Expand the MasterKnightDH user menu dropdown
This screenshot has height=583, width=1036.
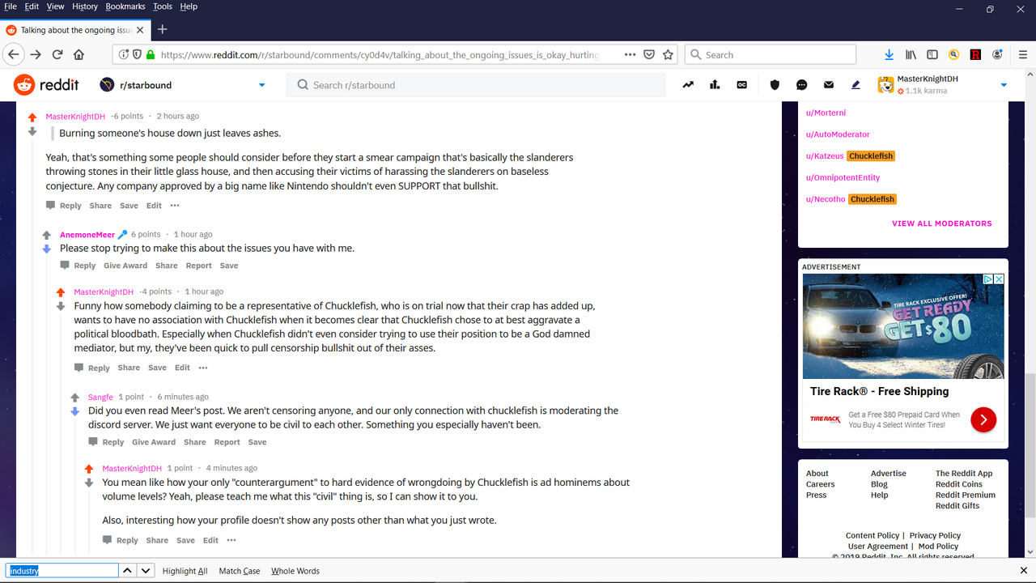pos(1004,85)
